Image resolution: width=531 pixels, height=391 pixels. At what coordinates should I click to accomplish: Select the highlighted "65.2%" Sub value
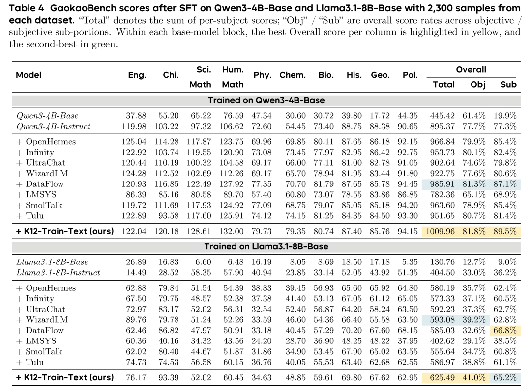[x=505, y=377]
